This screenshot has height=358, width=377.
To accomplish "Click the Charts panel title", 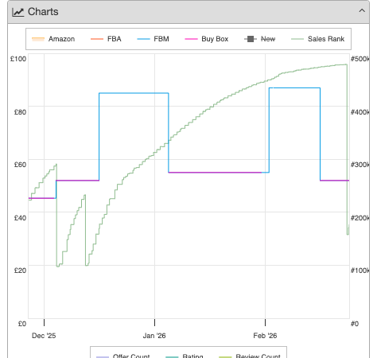I will click(x=43, y=12).
